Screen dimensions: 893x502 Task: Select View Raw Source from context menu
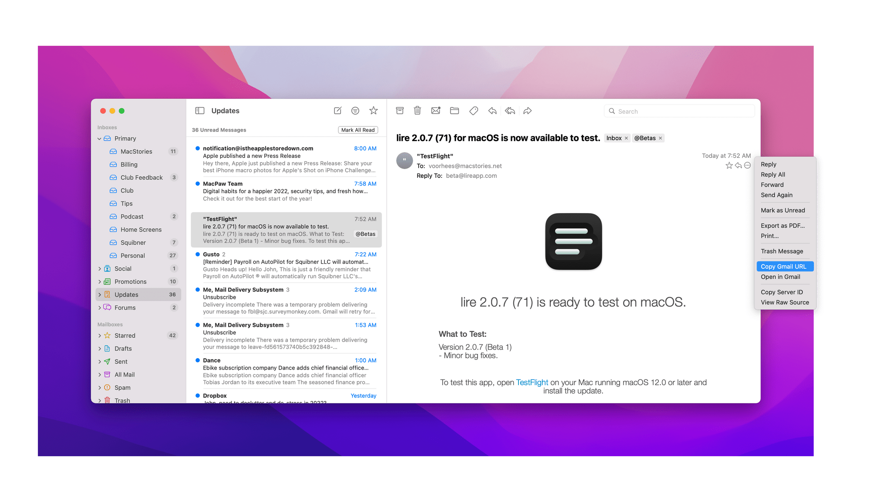784,302
